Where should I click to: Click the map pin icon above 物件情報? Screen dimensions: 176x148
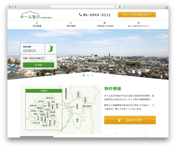[71, 23]
